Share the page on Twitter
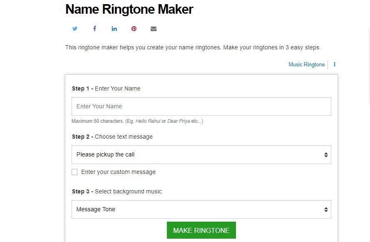Screen dimensions: 370x242 coord(75,29)
